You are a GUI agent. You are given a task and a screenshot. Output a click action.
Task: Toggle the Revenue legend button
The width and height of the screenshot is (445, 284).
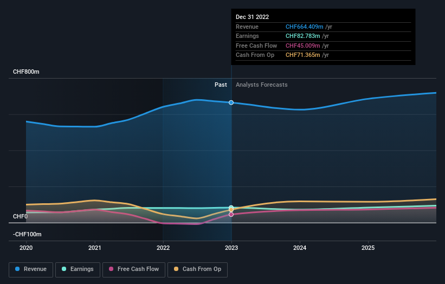click(31, 269)
